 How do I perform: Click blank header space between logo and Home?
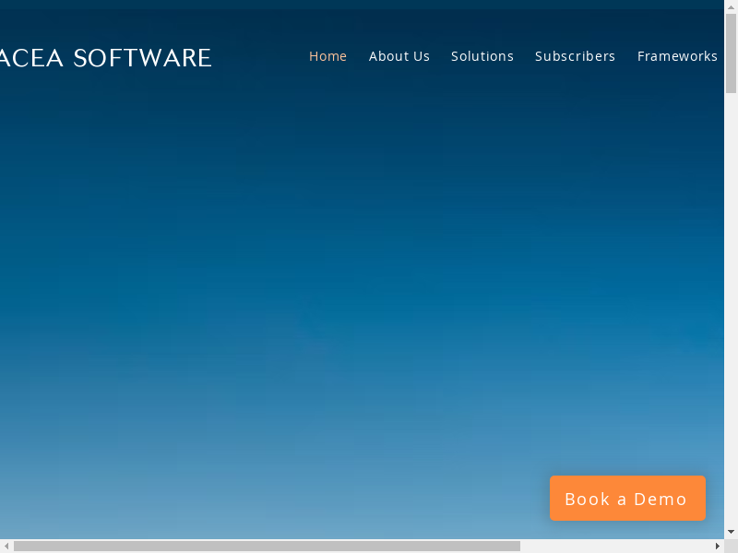[x=260, y=57]
